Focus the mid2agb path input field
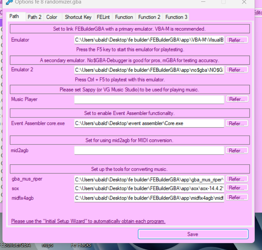The height and width of the screenshot is (250, 262). click(149, 151)
